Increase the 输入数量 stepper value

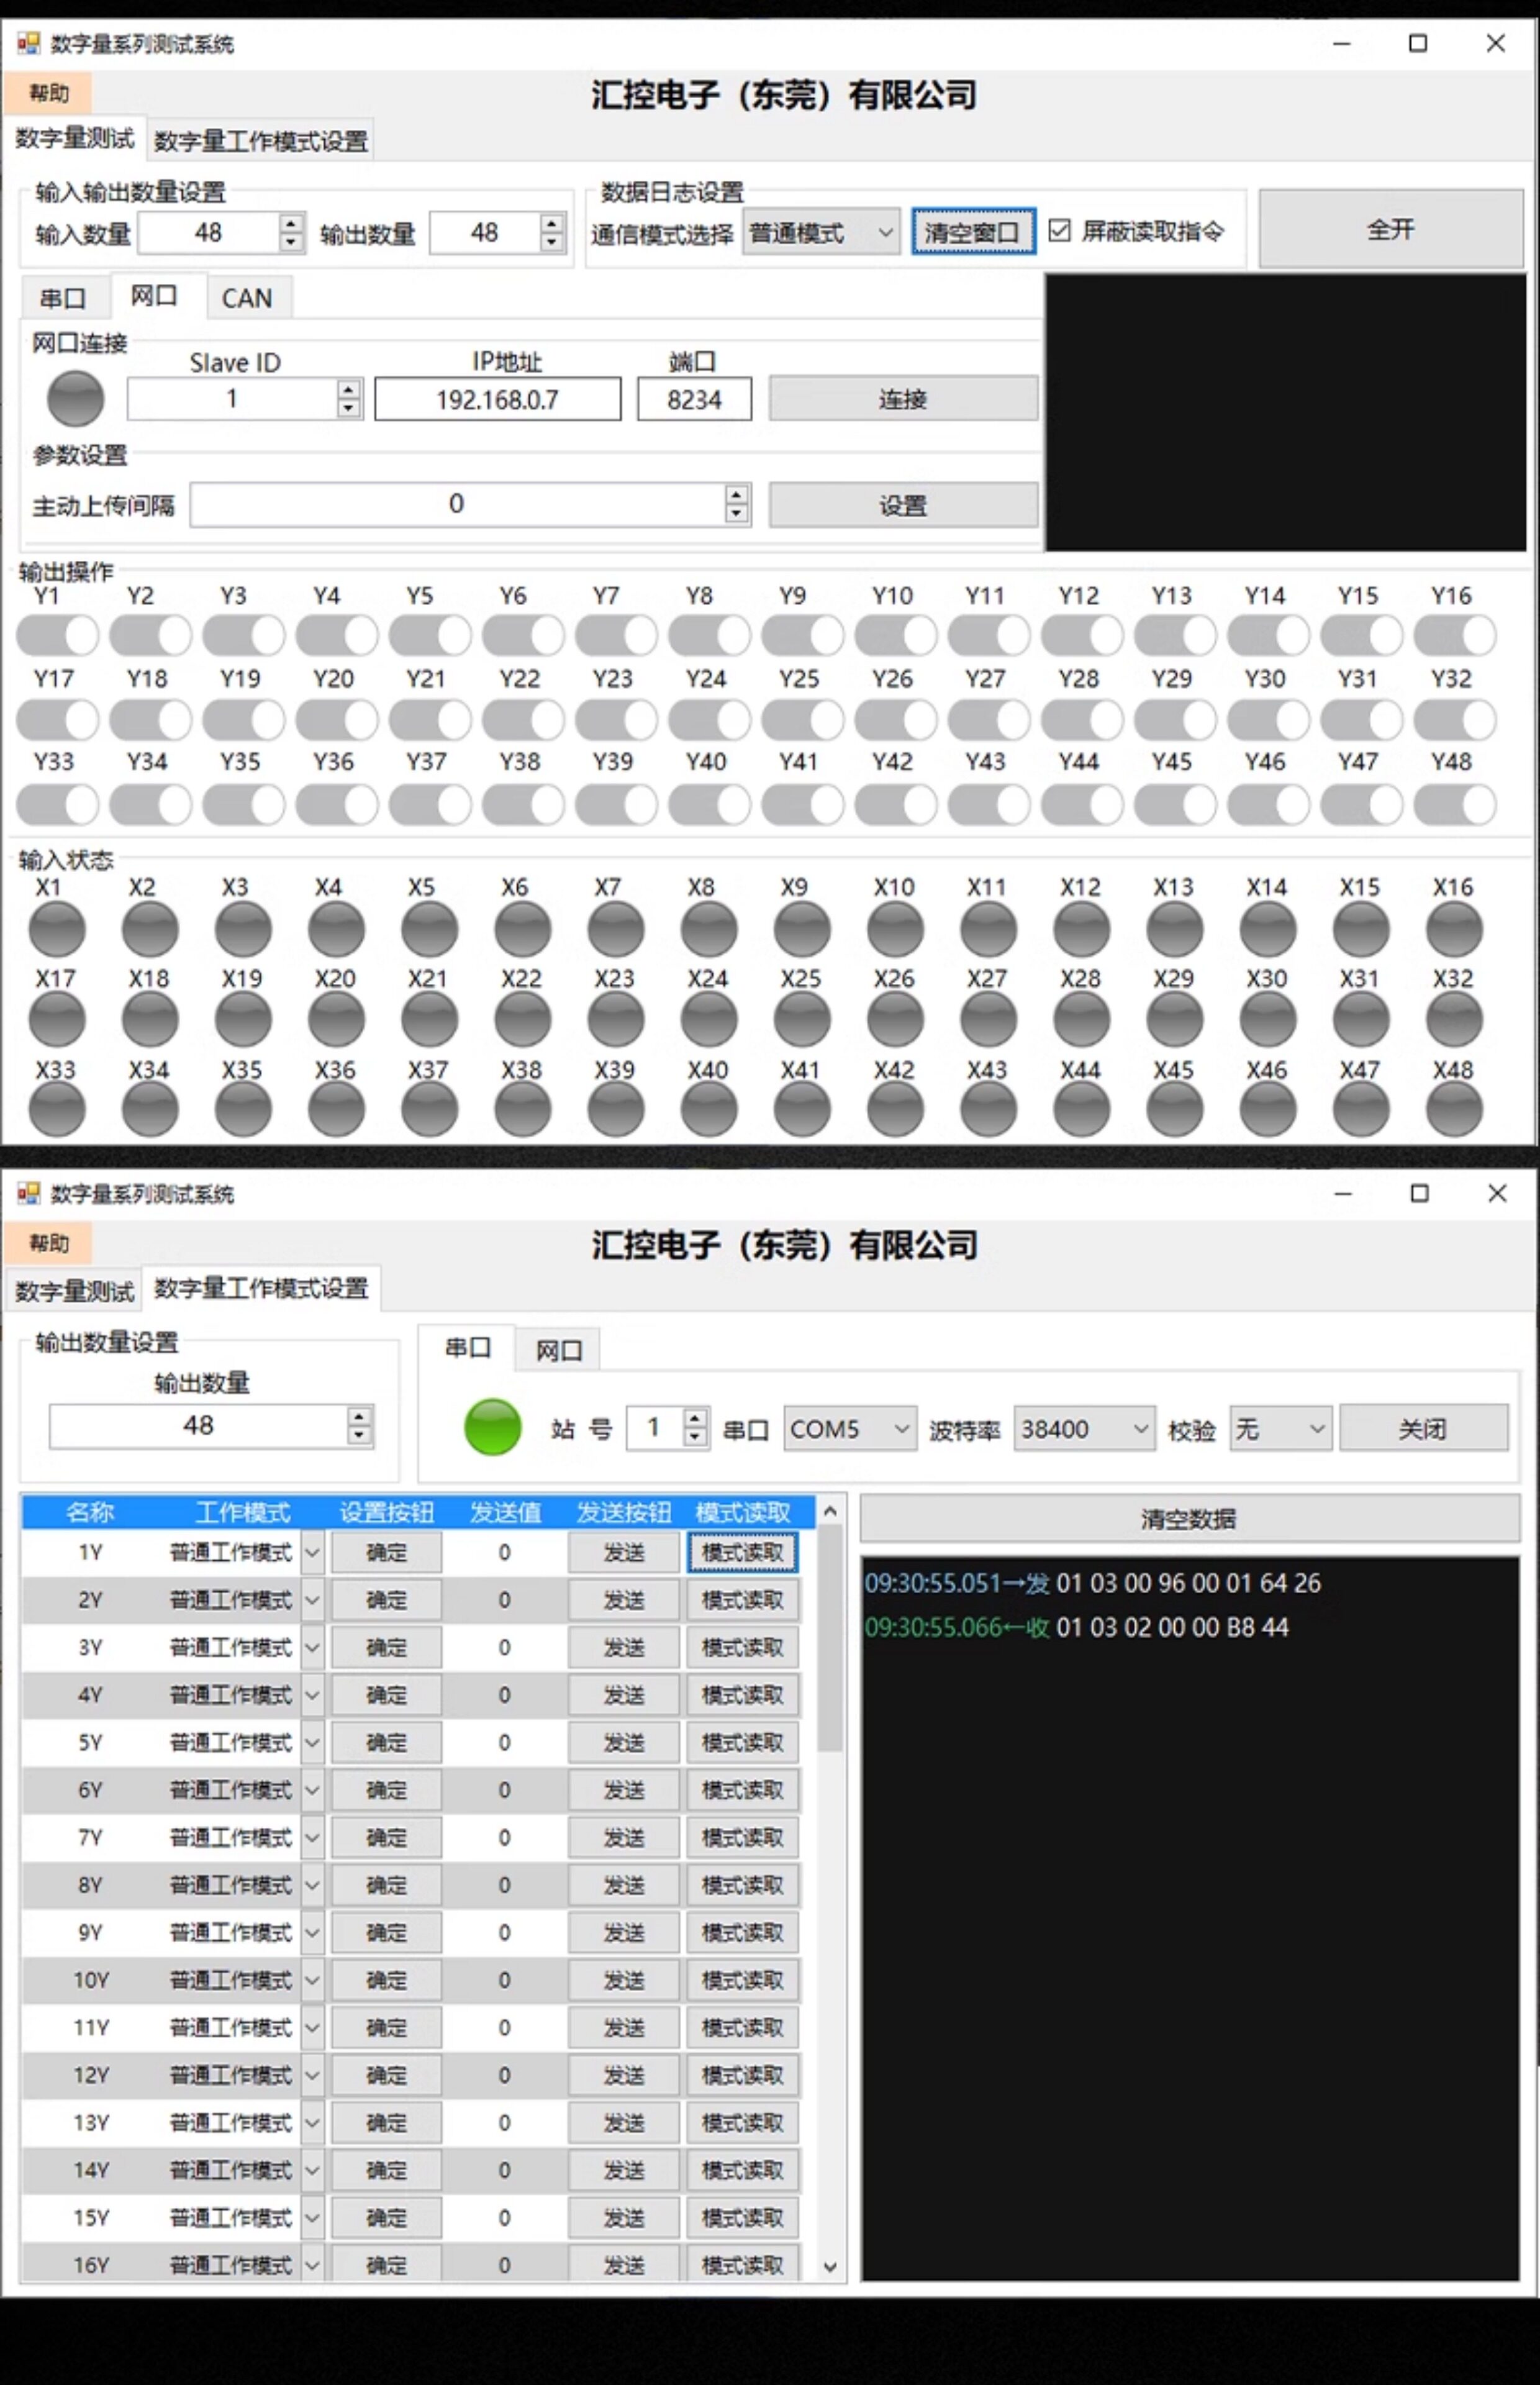(x=291, y=223)
